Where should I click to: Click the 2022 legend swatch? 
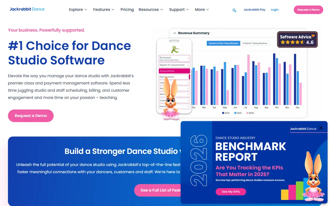[x=223, y=113]
